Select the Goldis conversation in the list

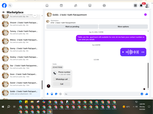21,93
